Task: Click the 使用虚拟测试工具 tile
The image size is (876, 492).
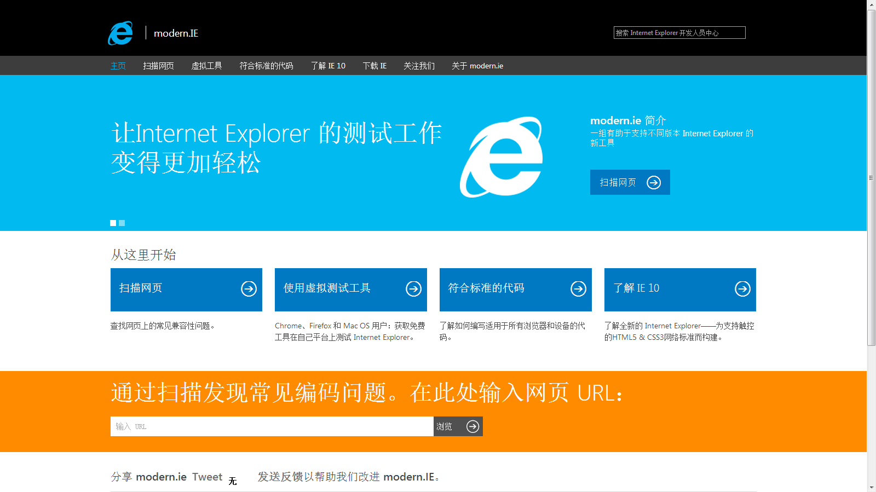Action: 351,290
